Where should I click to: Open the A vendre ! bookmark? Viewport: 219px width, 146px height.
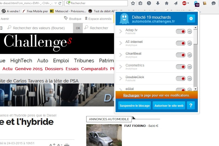[11, 11]
